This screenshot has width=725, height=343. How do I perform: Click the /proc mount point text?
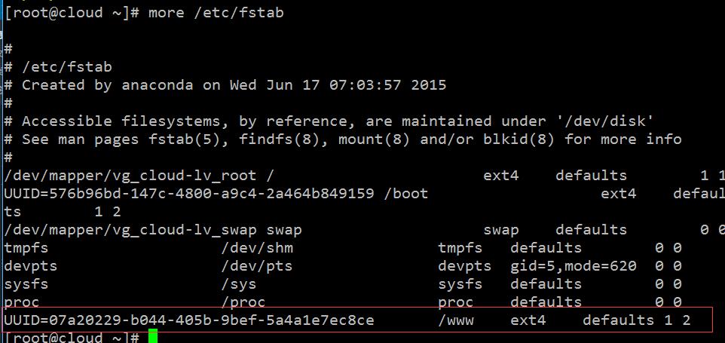click(243, 302)
